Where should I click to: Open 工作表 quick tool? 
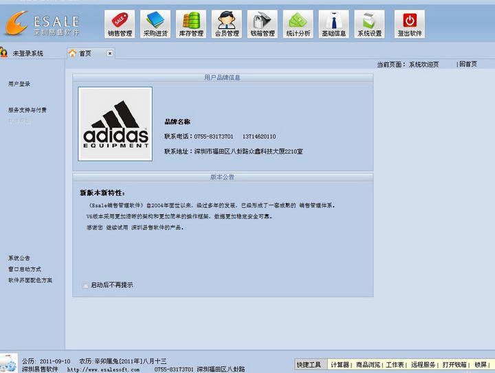click(x=395, y=365)
